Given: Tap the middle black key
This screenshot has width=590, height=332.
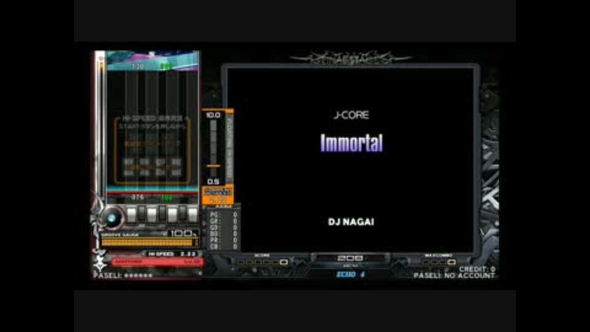Looking at the screenshot, I should point(162,213).
